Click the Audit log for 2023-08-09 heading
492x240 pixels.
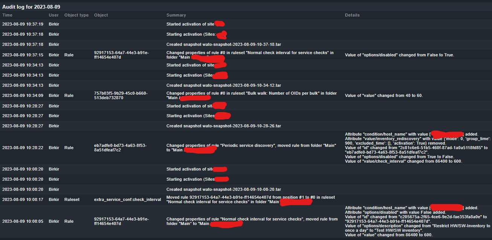click(x=31, y=7)
